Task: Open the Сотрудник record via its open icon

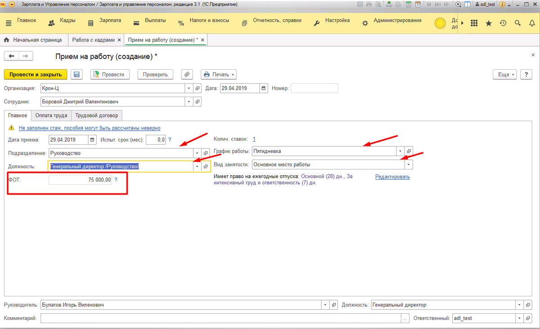Action: pos(198,102)
